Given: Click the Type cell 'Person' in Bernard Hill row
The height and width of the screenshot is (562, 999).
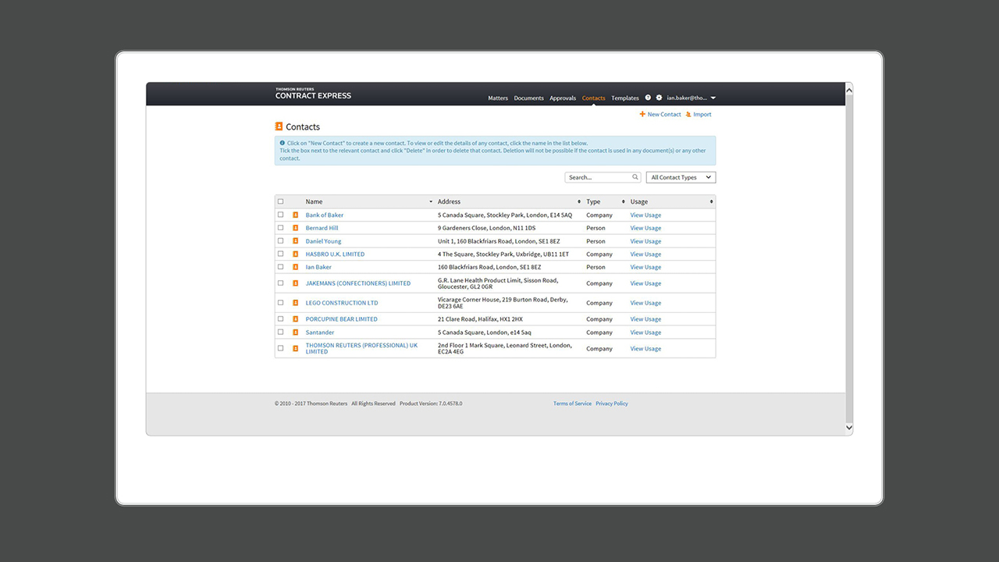Looking at the screenshot, I should click(595, 228).
